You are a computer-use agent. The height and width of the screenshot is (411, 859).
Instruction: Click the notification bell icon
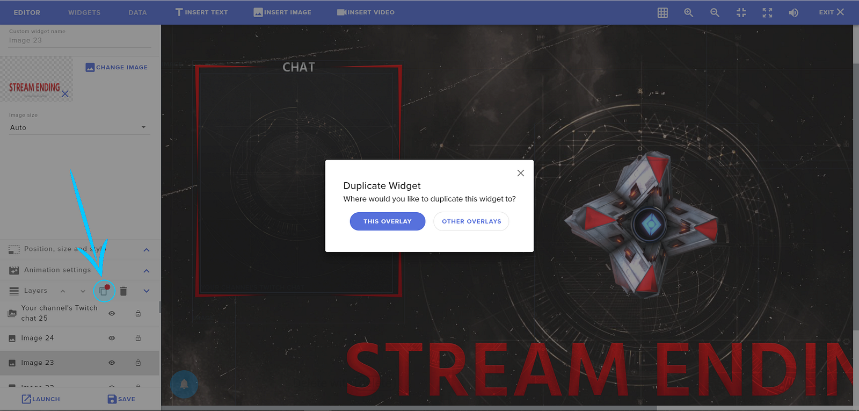coord(184,384)
